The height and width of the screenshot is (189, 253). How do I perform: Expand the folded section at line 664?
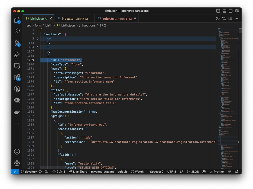click(x=38, y=47)
